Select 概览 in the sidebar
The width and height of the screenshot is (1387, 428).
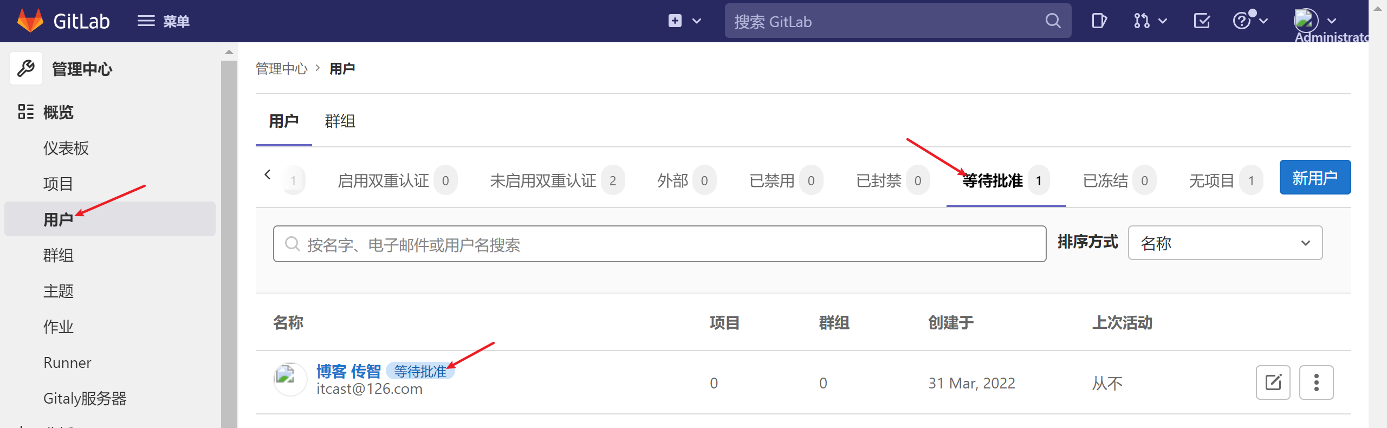(x=58, y=112)
